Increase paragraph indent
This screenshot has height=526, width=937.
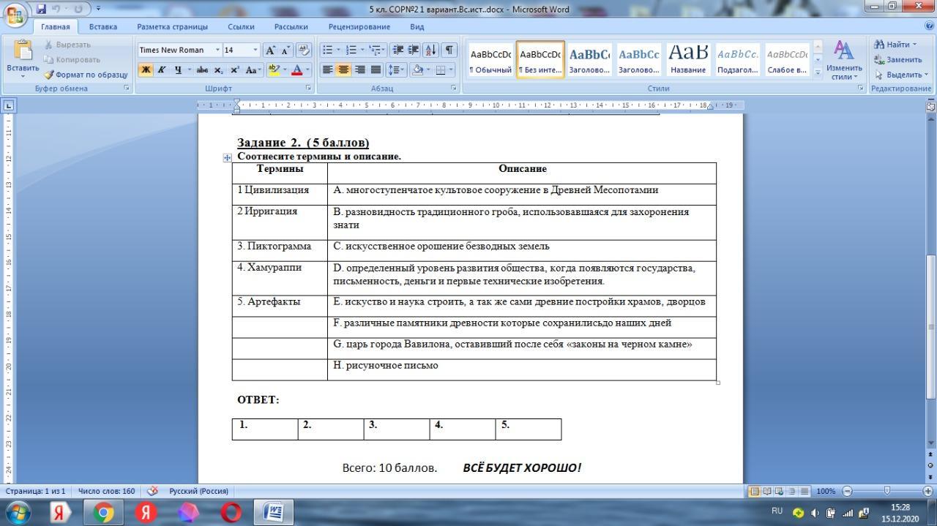413,50
